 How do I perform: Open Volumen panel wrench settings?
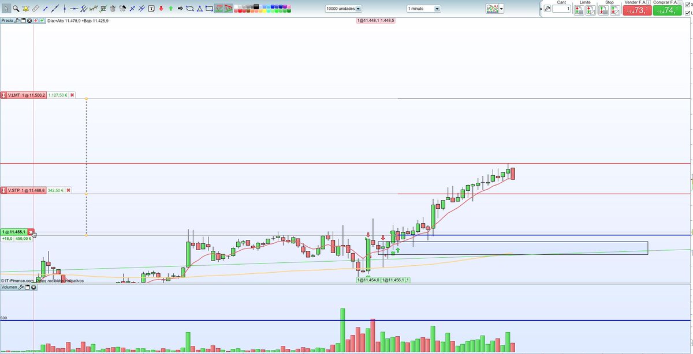[x=21, y=287]
